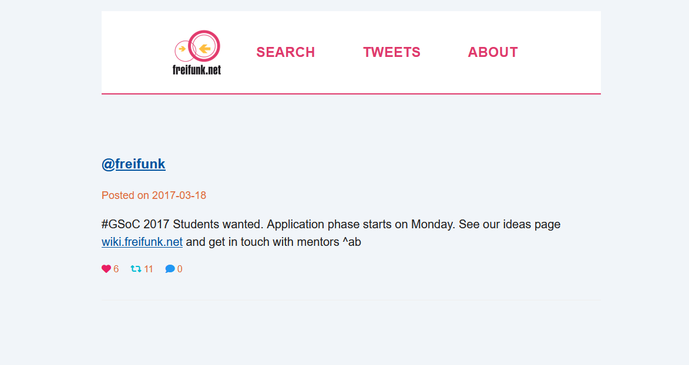Viewport: 689px width, 365px height.
Task: Open the SEARCH page from the navigation
Action: (x=285, y=52)
